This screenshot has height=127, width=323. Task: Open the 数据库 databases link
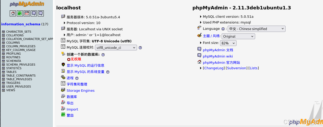tap(72, 97)
